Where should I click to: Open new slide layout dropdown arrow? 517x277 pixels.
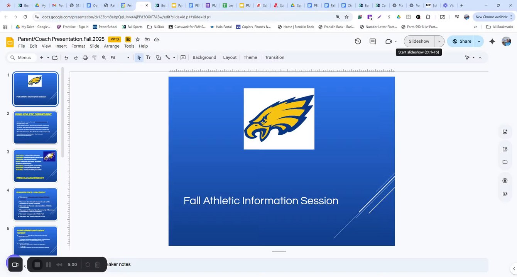pyautogui.click(x=48, y=57)
